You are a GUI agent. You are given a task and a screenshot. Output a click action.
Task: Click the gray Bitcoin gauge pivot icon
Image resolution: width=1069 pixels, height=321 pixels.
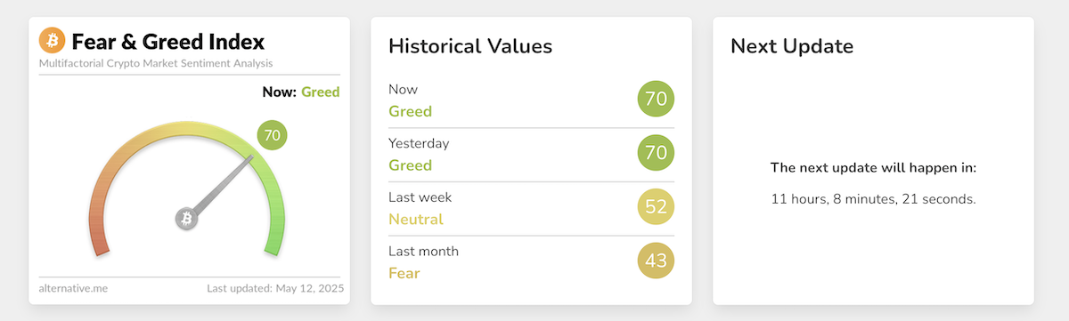click(186, 219)
